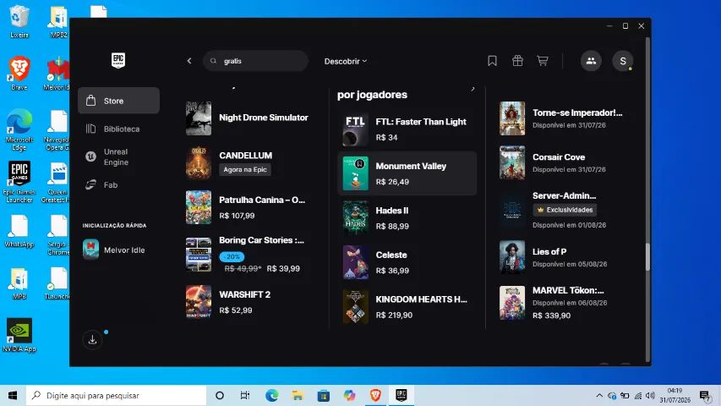This screenshot has height=406, width=721.
Task: Open WhatsApp desktop shortcut
Action: (x=19, y=232)
